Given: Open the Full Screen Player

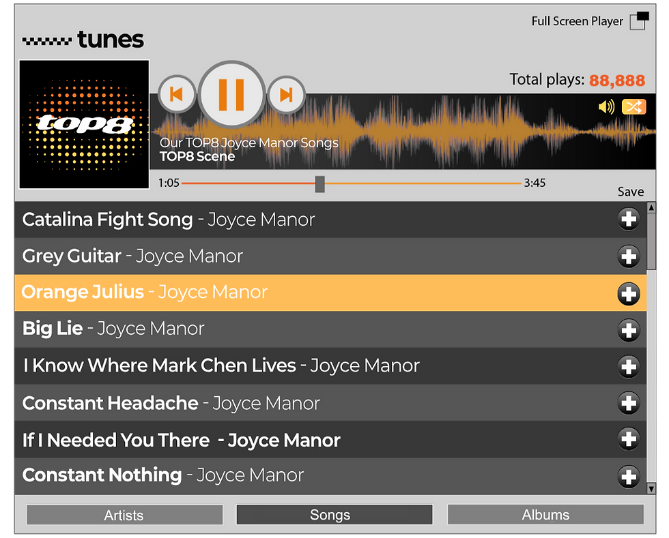Looking at the screenshot, I should [639, 21].
